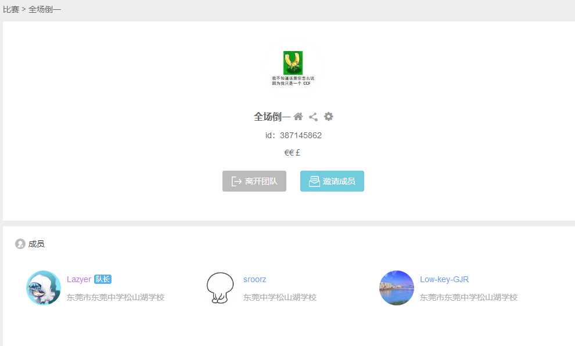Click the team's CCF meme avatar image
This screenshot has width=575, height=346.
coord(292,67)
